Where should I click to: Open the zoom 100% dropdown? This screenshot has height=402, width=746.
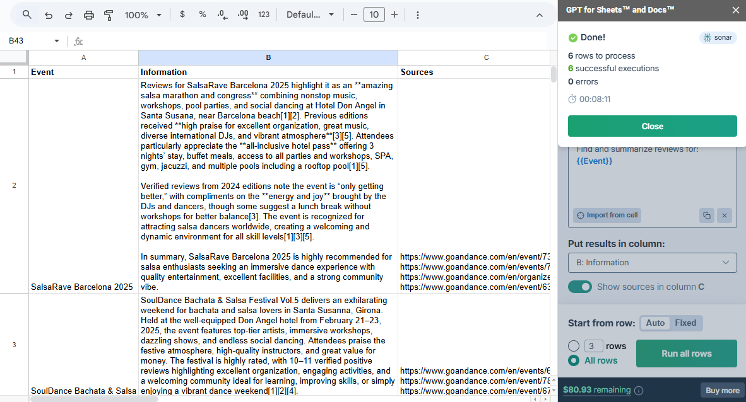coord(143,14)
